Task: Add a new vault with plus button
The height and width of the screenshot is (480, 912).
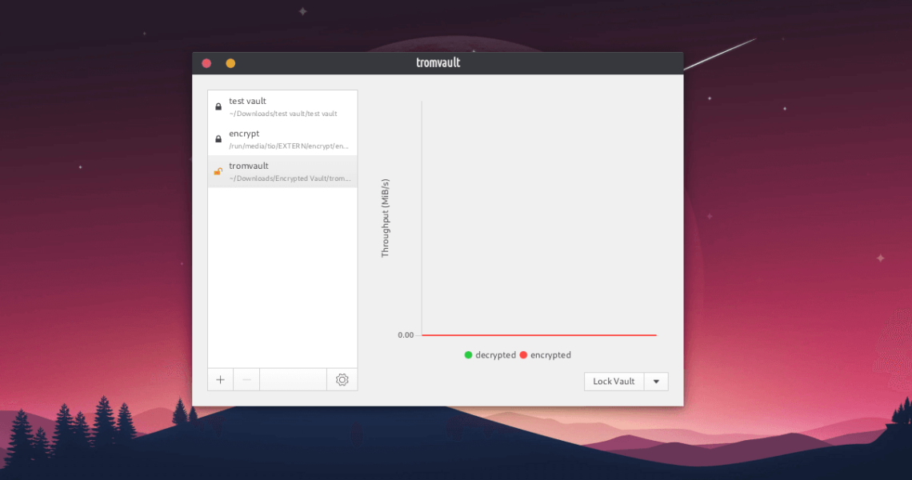Action: click(x=221, y=380)
